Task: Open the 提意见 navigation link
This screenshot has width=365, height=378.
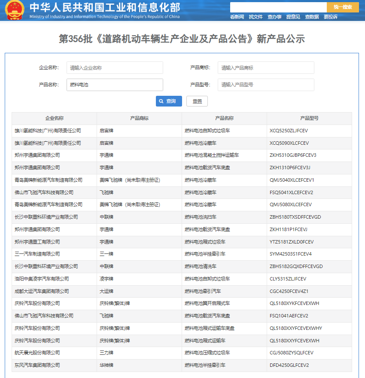Action: [293, 17]
